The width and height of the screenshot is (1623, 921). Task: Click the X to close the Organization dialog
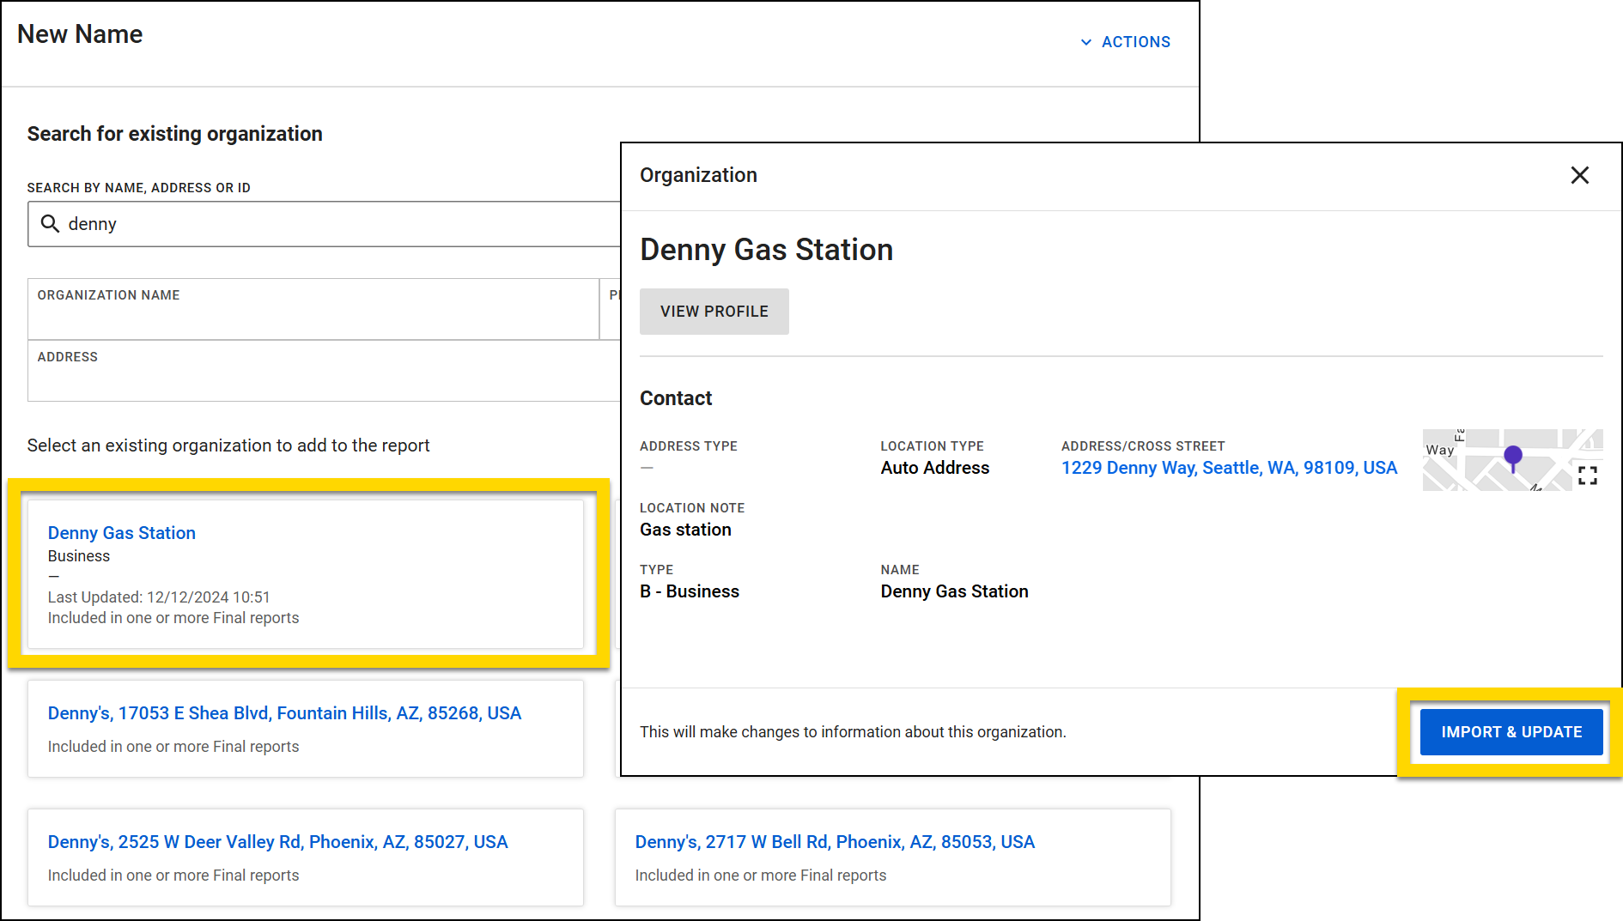pyautogui.click(x=1580, y=175)
